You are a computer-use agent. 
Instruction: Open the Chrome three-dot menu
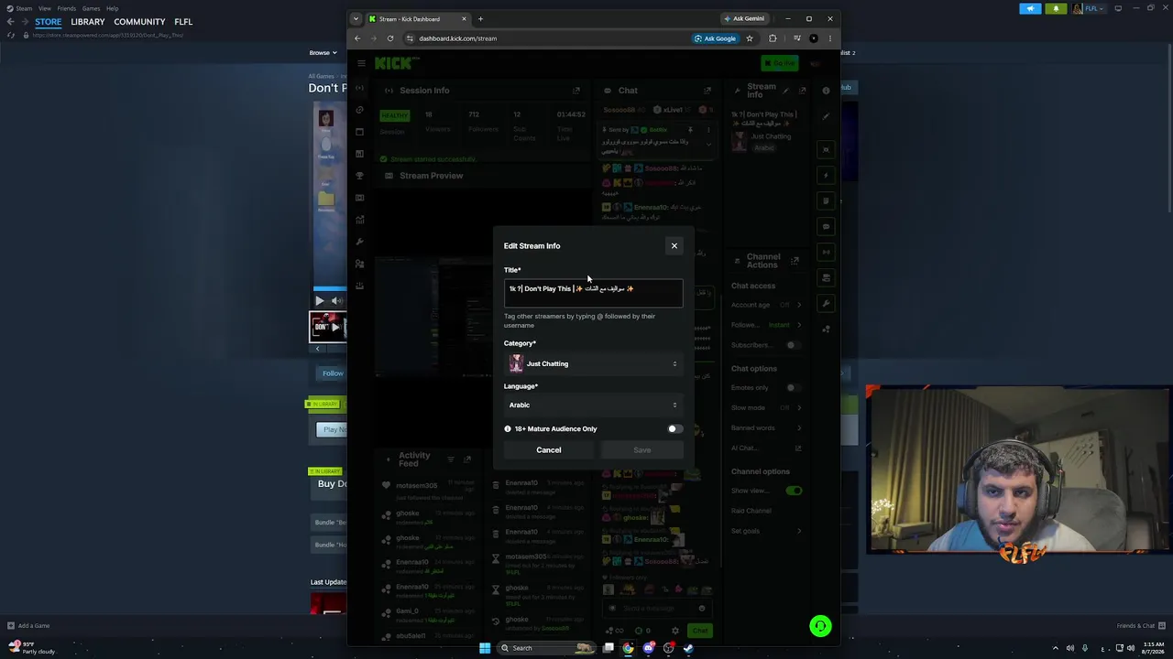coord(830,38)
